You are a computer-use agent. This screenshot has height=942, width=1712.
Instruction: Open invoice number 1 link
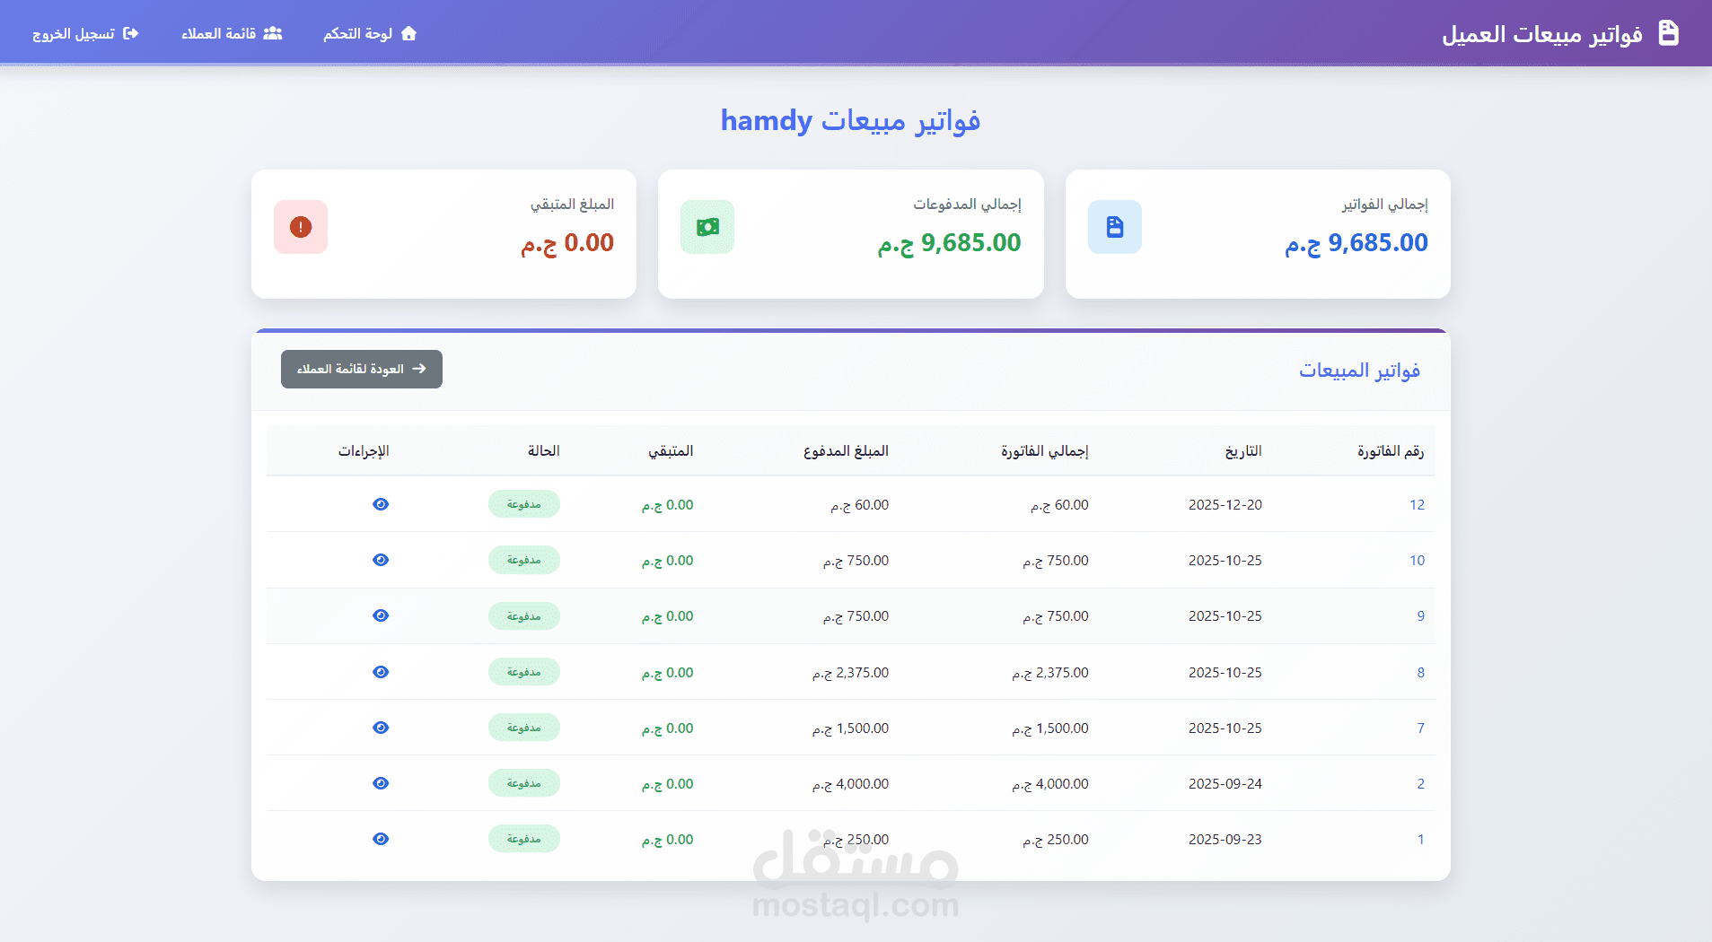(1420, 839)
